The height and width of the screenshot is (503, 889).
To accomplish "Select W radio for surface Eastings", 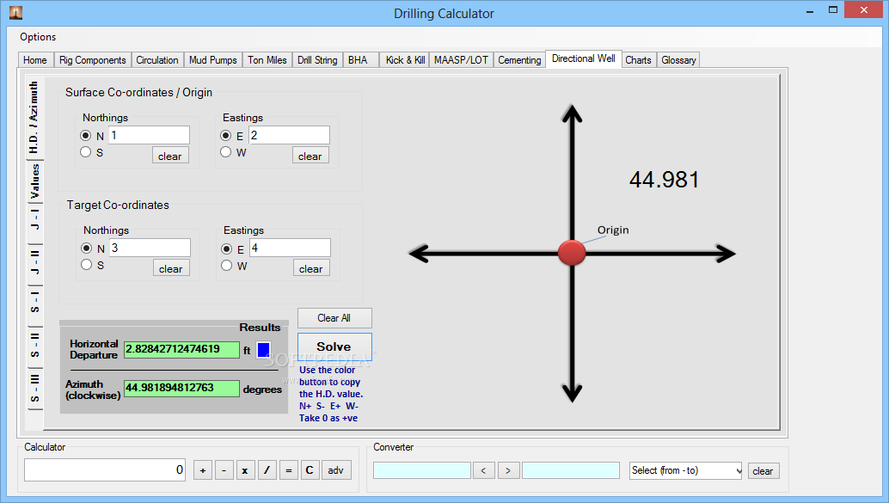I will (225, 152).
